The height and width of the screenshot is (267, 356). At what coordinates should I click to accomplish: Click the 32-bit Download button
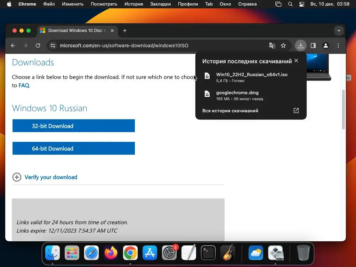click(74, 126)
